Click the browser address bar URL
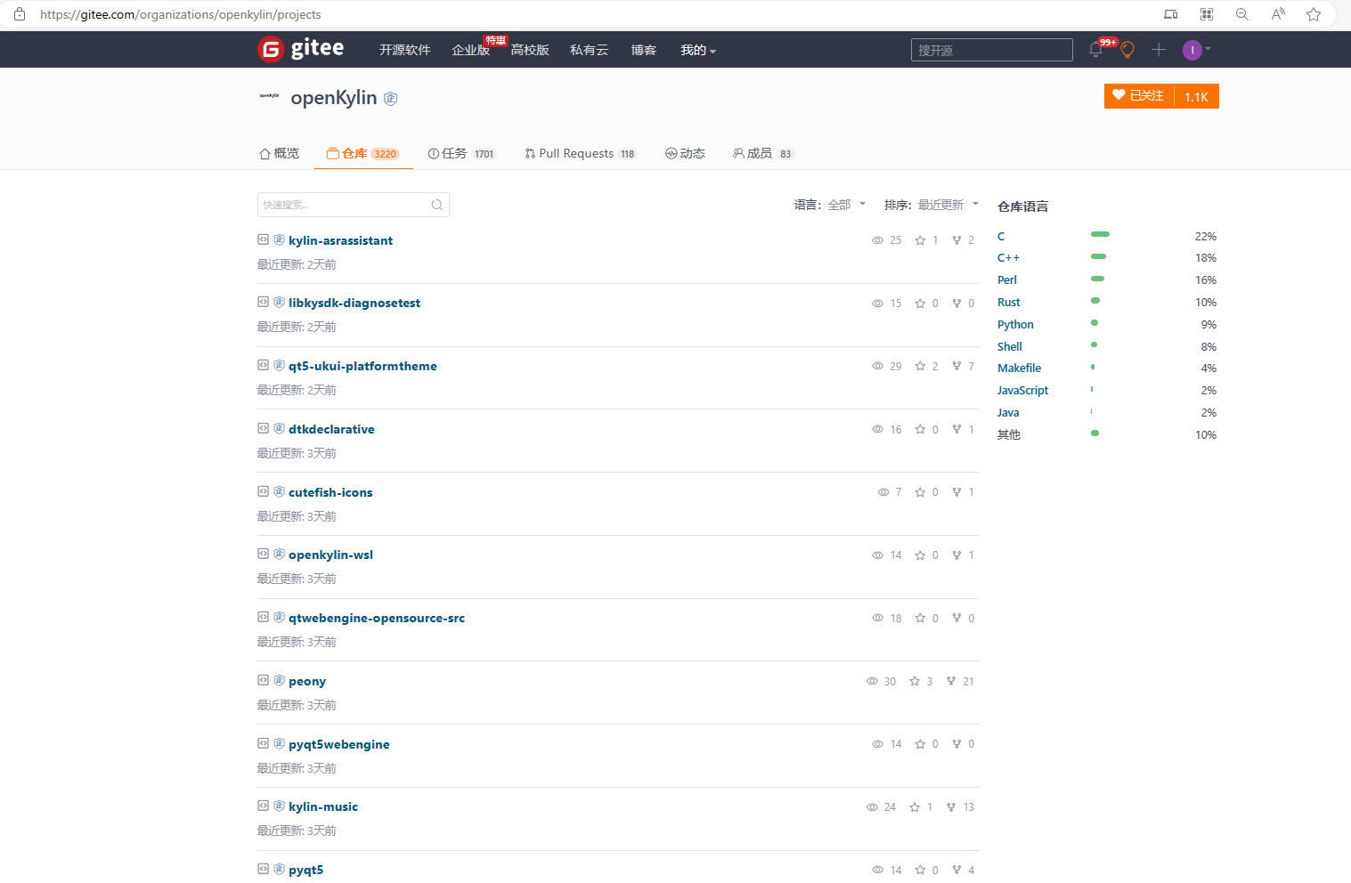Viewport: 1351px width, 883px height. click(181, 14)
